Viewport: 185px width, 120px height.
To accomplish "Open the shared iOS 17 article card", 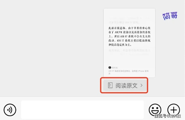I will pos(129,43).
